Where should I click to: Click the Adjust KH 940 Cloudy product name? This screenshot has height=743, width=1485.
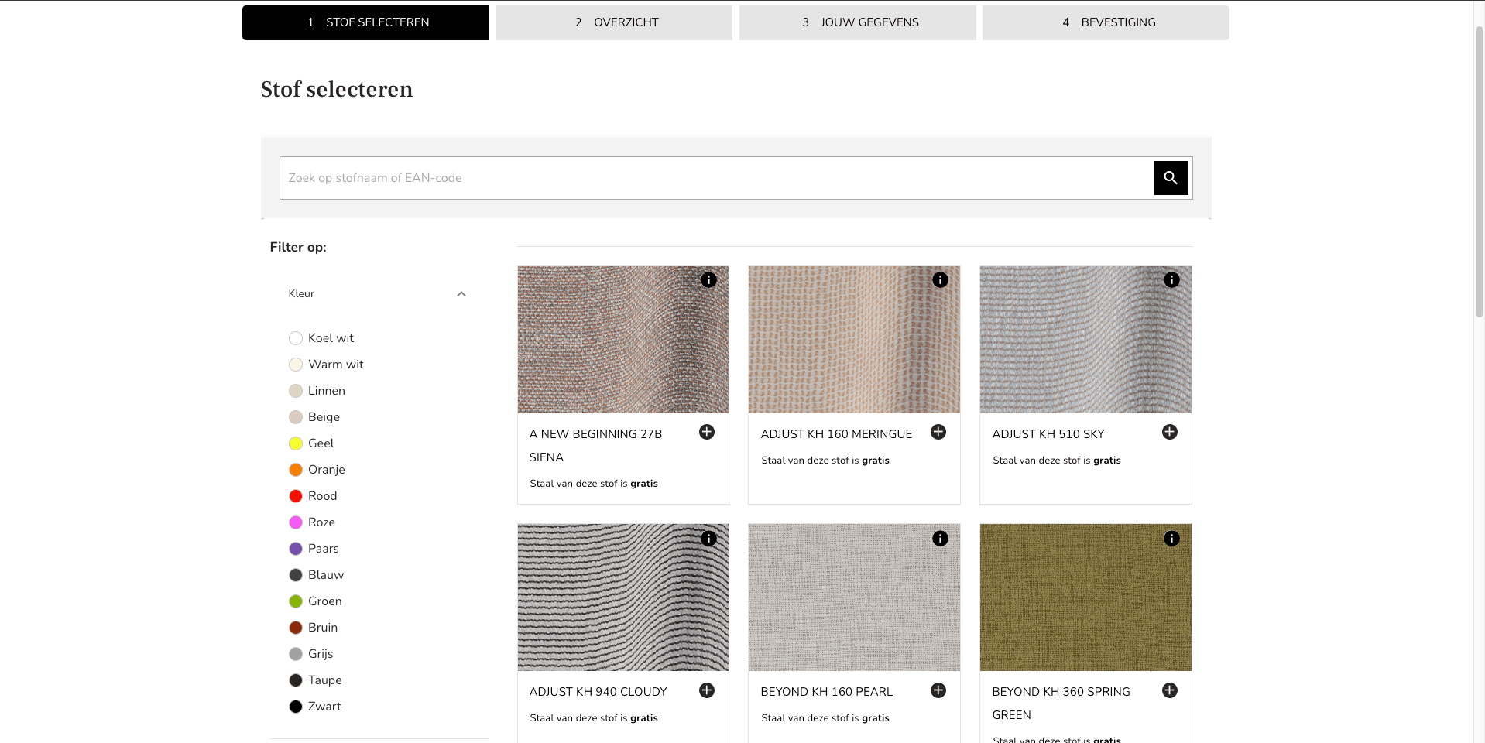[x=598, y=692]
